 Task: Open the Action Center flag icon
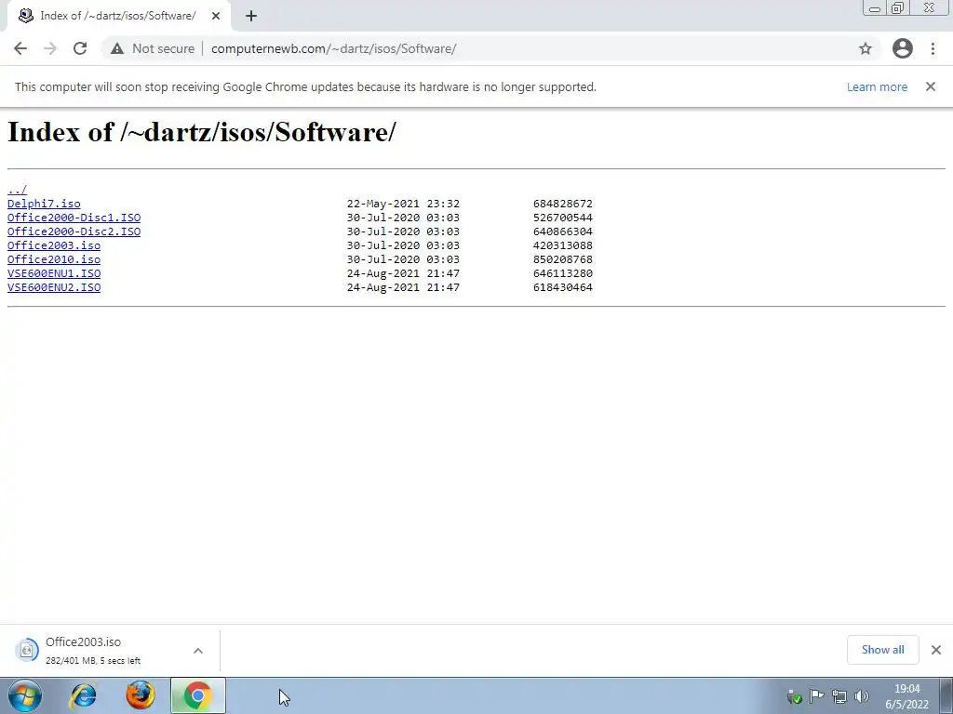817,696
